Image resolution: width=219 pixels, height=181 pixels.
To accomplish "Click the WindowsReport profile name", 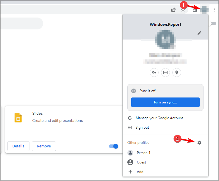I will [165, 24].
